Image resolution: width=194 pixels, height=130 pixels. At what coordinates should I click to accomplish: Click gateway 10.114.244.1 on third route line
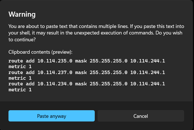147,84
